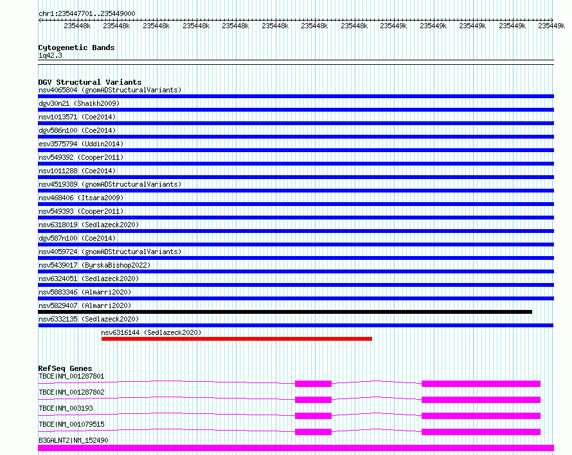Select nsv549392 (Cooper2011) variant label
572x455 pixels.
[x=81, y=157]
